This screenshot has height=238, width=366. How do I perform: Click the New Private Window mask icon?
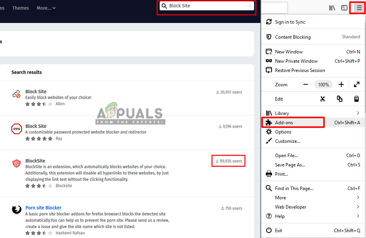tap(269, 61)
